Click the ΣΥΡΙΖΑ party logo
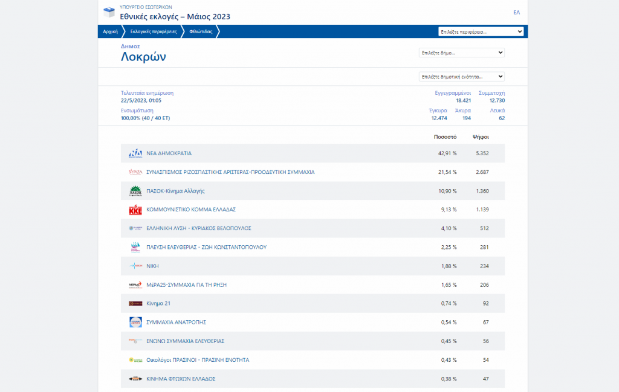This screenshot has width=619, height=392. (135, 172)
